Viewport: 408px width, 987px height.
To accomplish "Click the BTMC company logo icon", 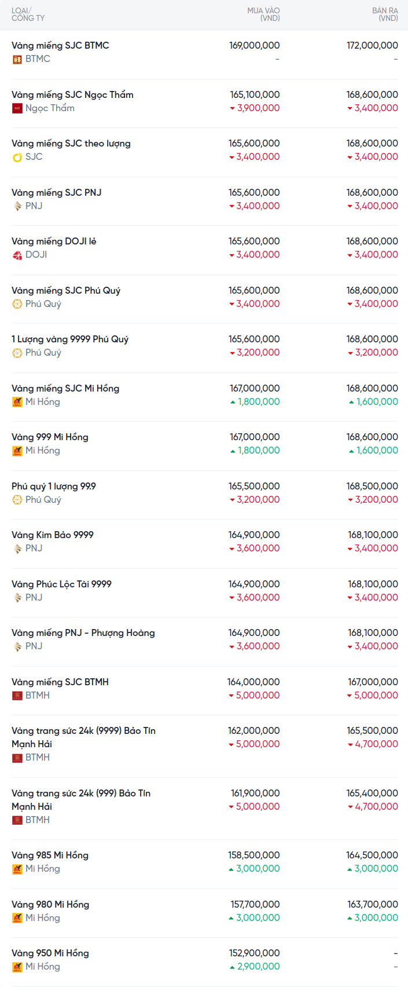I will coord(17,59).
